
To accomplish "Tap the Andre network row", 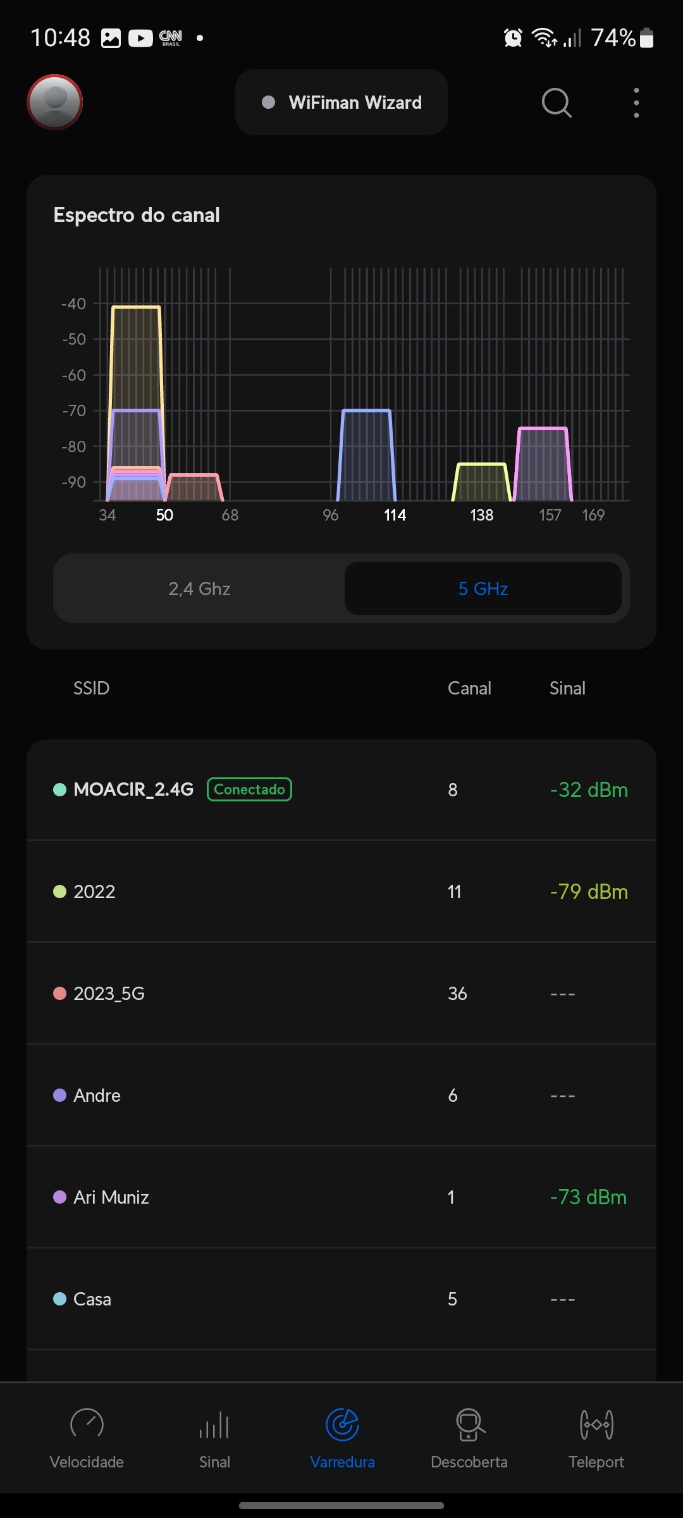I will 341,1095.
